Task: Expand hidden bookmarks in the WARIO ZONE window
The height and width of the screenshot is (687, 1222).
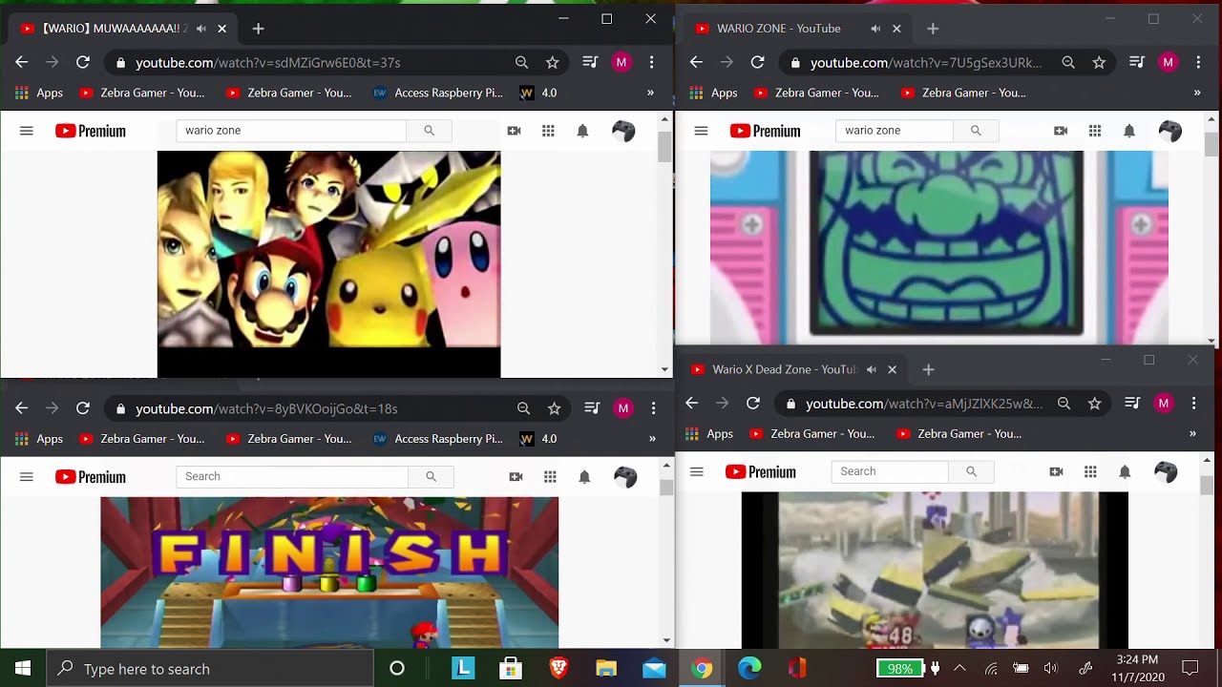Action: click(x=1197, y=93)
